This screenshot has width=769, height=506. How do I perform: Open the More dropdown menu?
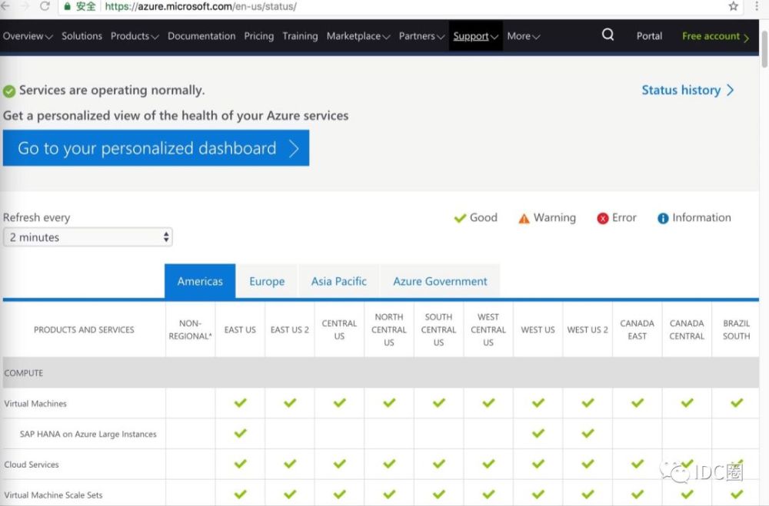[x=523, y=36]
